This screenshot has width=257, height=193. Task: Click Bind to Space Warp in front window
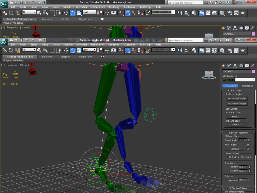pyautogui.click(x=18, y=50)
